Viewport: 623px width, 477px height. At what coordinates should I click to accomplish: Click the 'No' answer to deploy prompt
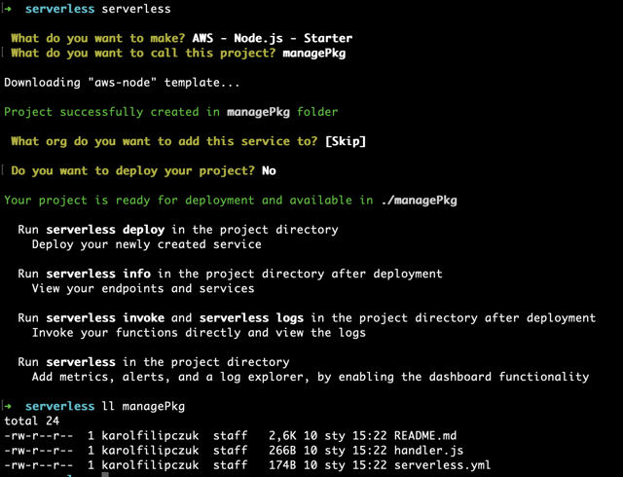coord(269,170)
